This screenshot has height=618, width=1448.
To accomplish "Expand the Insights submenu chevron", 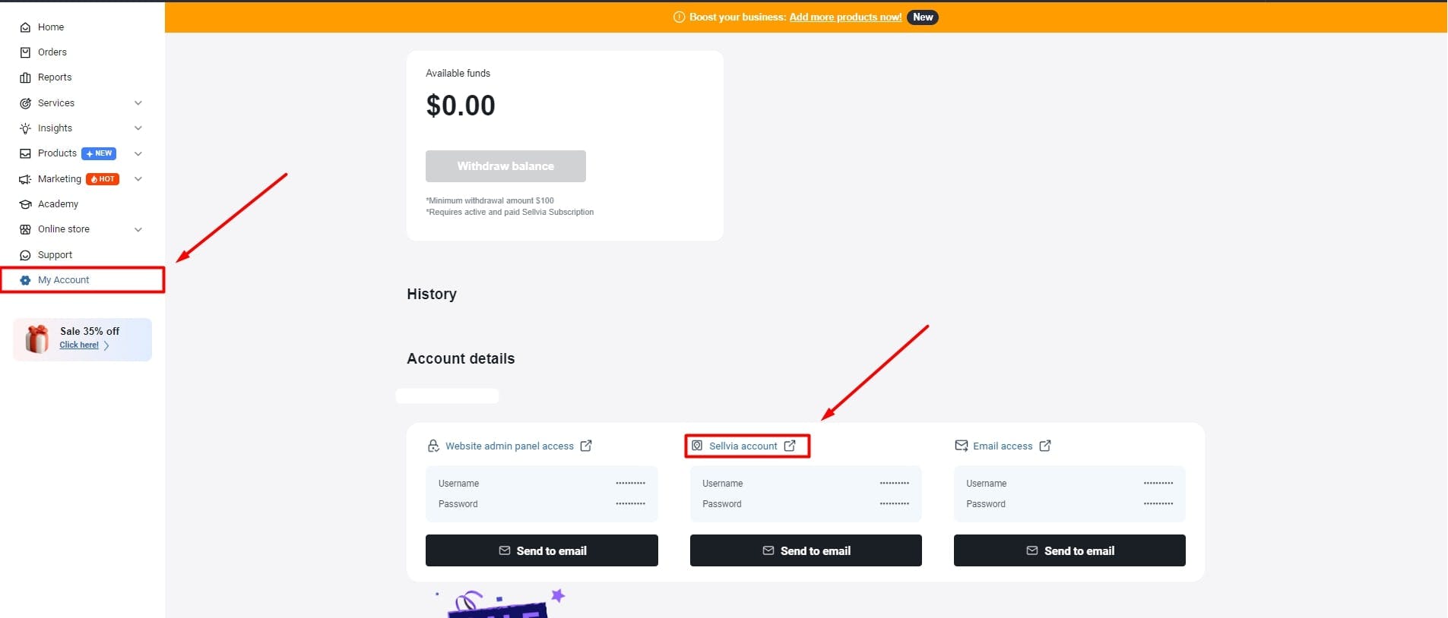I will (138, 128).
